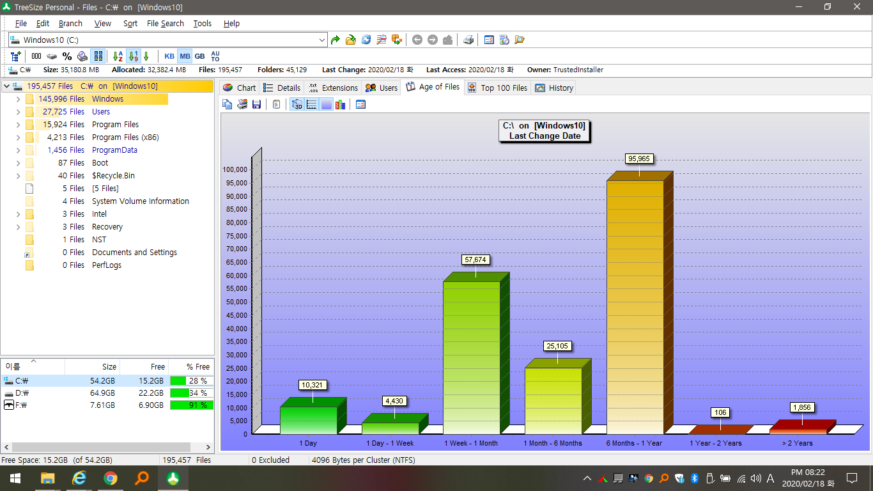Toggle Percent view mode
Viewport: 873px width, 491px height.
(67, 56)
